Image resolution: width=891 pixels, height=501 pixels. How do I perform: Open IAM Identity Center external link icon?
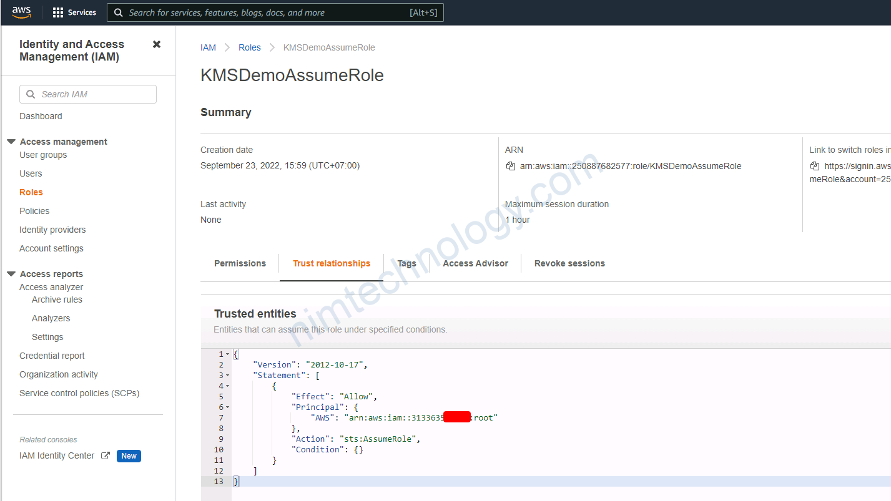tap(106, 455)
